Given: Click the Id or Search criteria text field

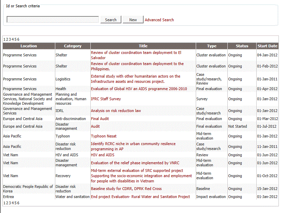Looking at the screenshot, I should tap(52, 19).
